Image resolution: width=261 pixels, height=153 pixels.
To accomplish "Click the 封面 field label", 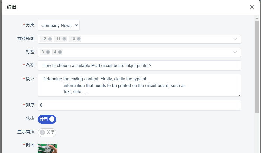I will point(30,145).
